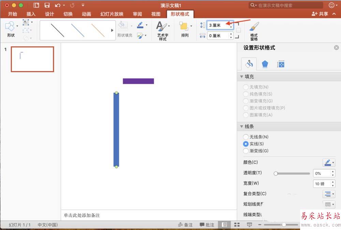The width and height of the screenshot is (341, 230).
Task: Open WordArt styles (艺术字样式)
Action: coord(162,31)
